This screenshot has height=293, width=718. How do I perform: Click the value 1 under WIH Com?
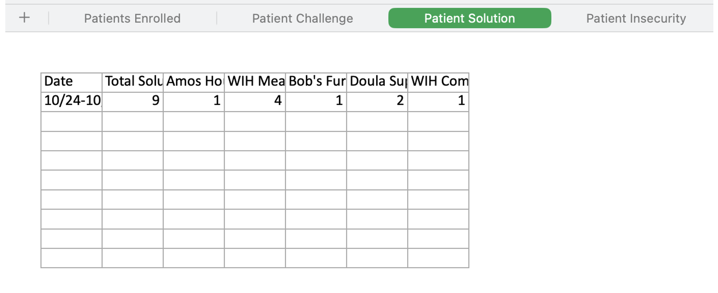point(438,102)
